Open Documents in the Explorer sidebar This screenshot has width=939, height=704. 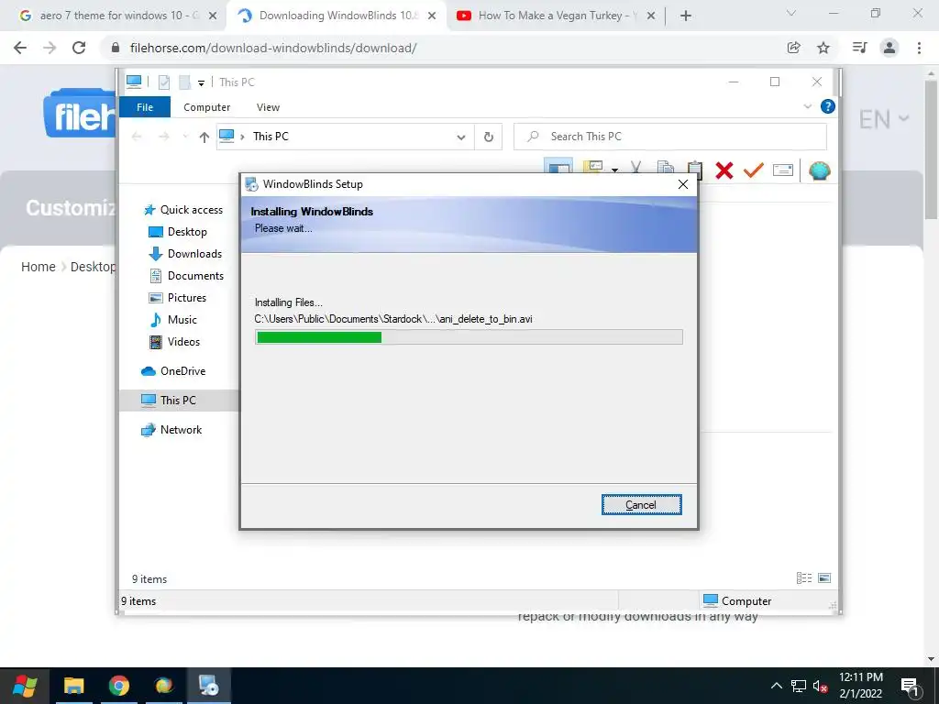[x=186, y=276]
